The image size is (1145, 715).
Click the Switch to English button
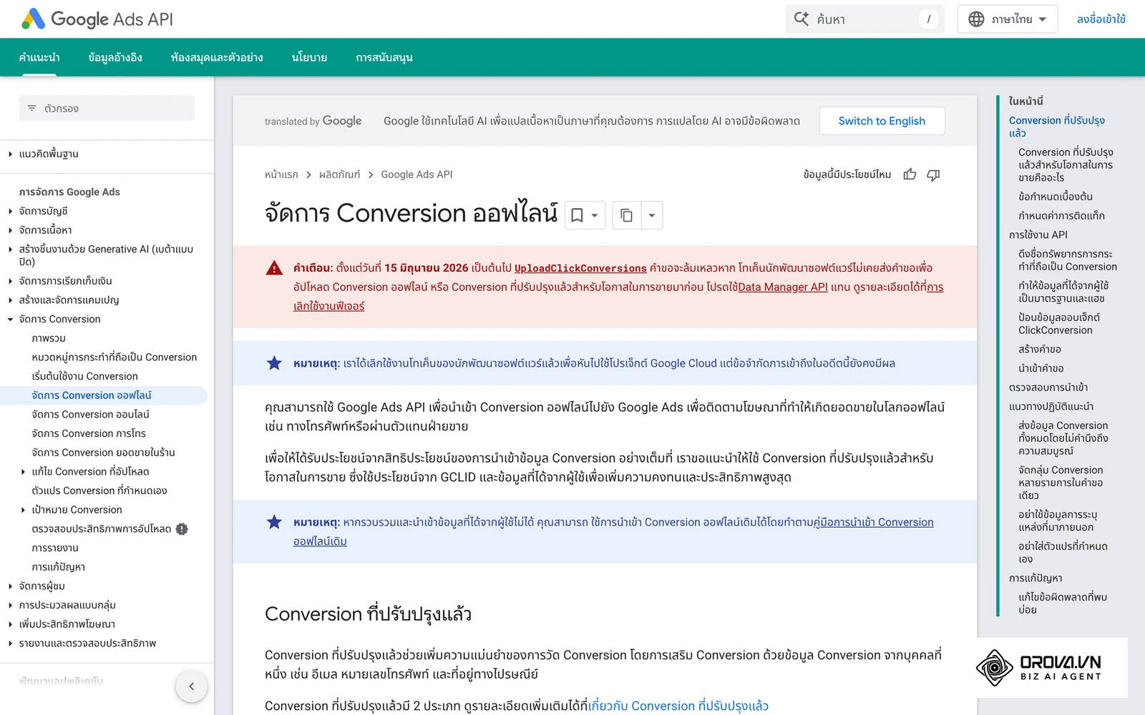coord(882,121)
